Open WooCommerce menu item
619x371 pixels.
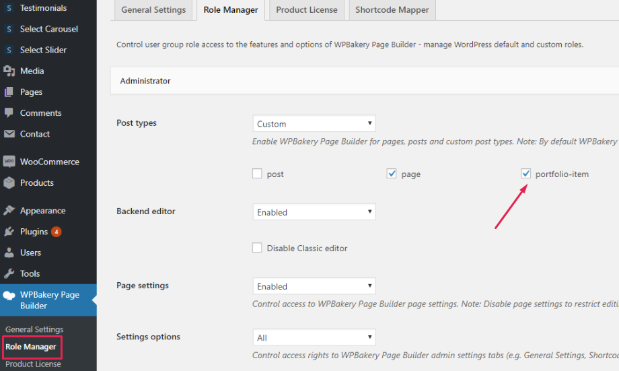48,162
